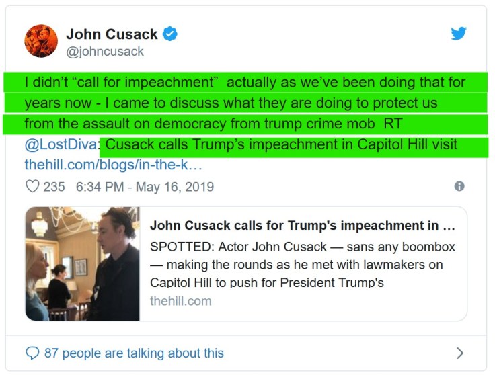
Task: Click the tweet info icon
Action: click(459, 186)
